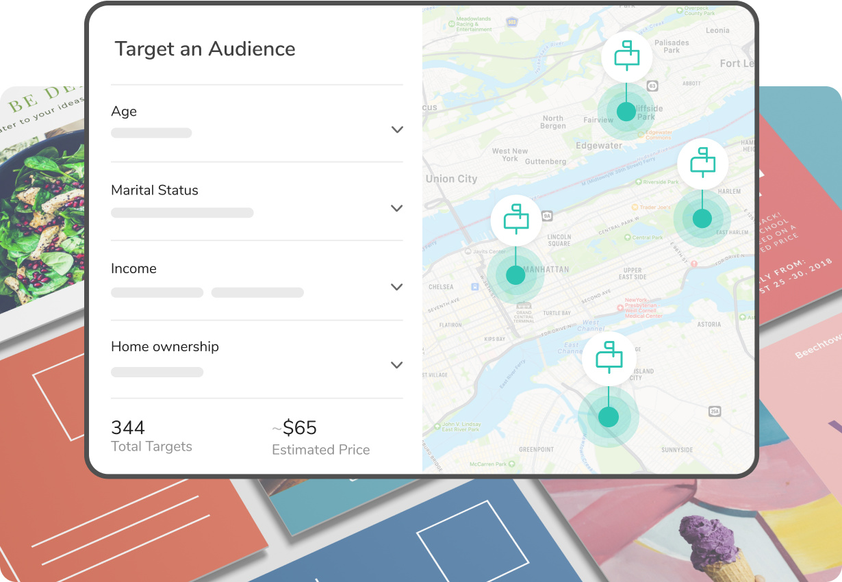Expand the Income filter chevron
Viewport: 842px width, 582px height.
pos(397,287)
